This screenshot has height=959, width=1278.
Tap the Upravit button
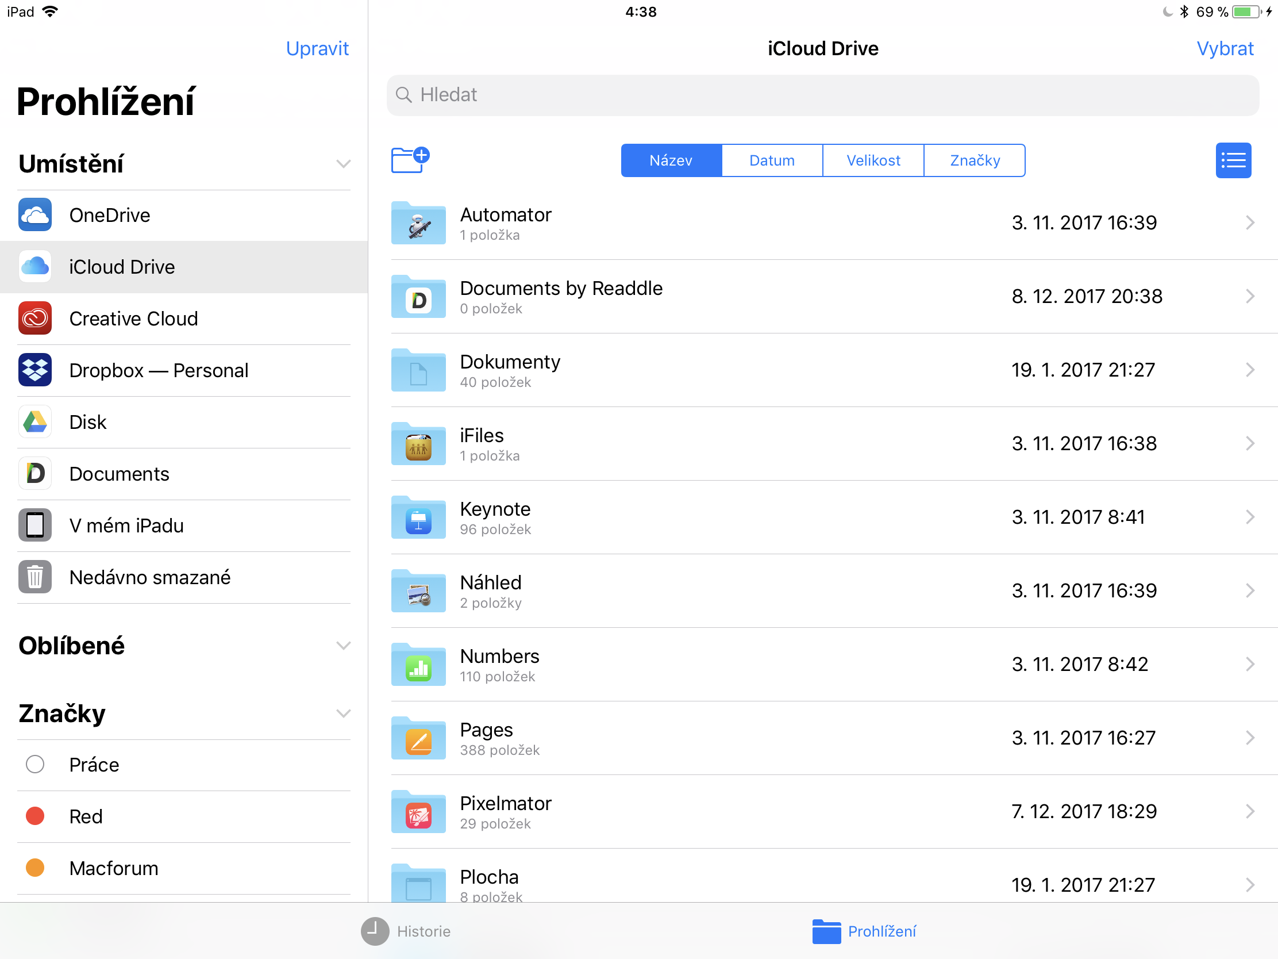click(x=317, y=48)
